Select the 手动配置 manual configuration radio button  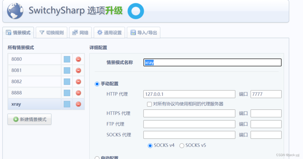tap(97, 84)
